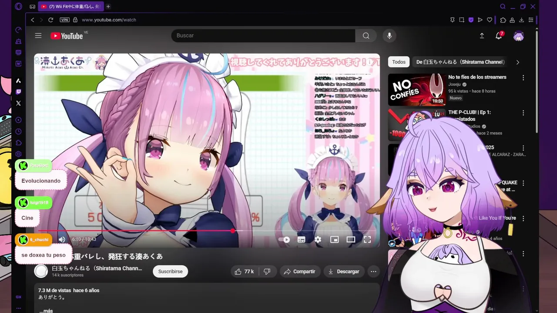557x313 pixels.
Task: Dislike the video thumbs down
Action: coord(267,271)
